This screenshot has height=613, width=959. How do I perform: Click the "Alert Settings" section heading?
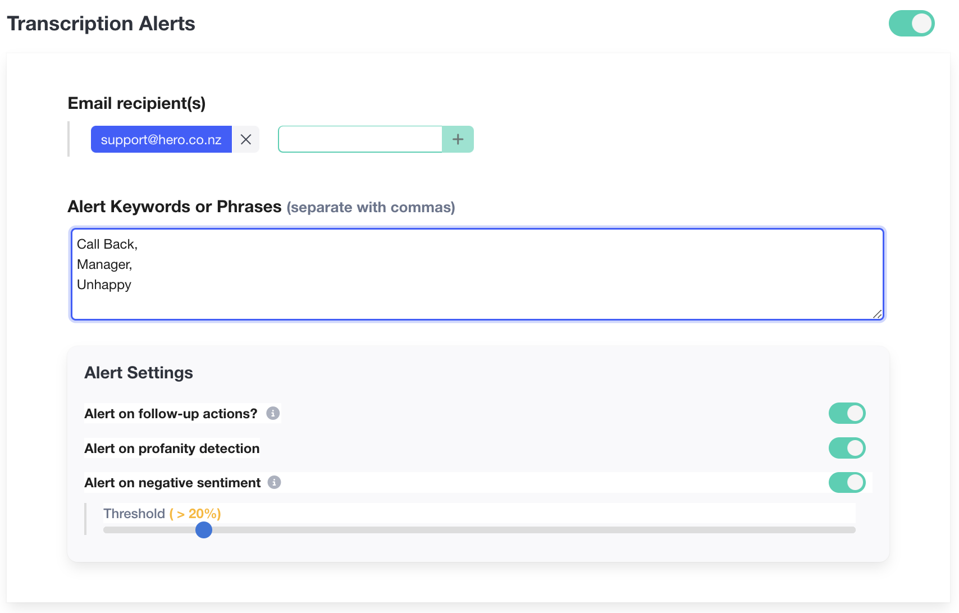click(x=138, y=372)
